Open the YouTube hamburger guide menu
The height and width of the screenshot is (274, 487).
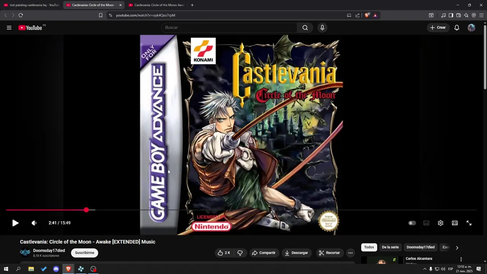9,27
